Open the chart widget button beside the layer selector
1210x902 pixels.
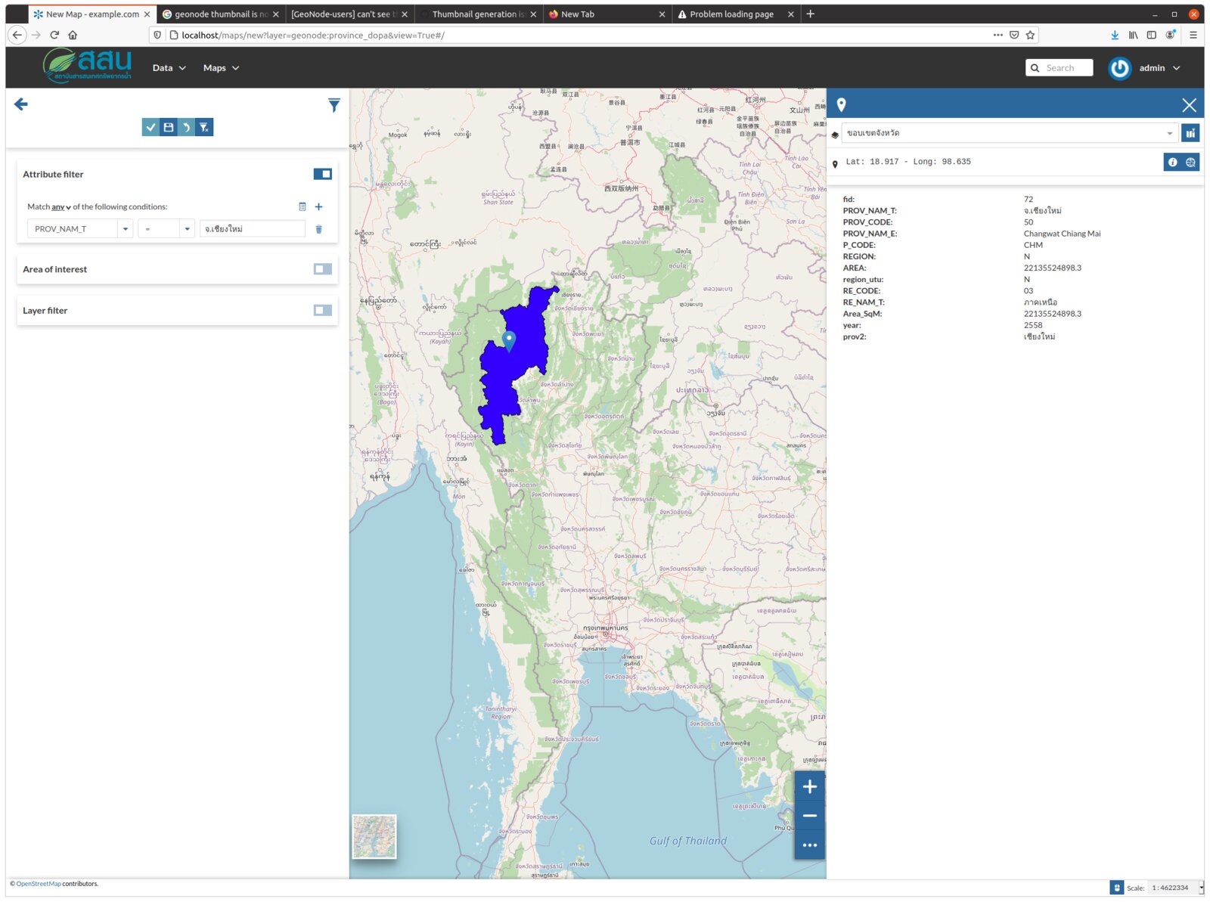pos(1190,133)
